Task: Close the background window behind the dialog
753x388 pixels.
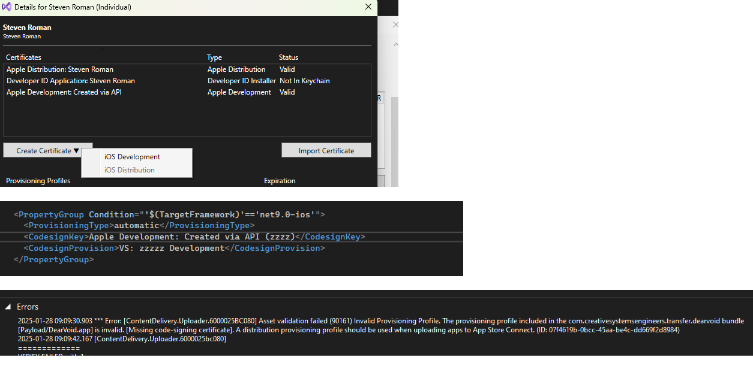Action: [x=395, y=25]
